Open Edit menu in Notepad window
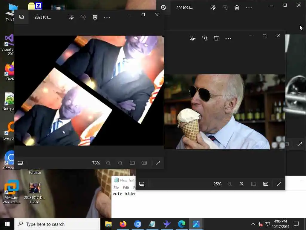Image resolution: width=306 pixels, height=230 pixels. tap(126, 188)
